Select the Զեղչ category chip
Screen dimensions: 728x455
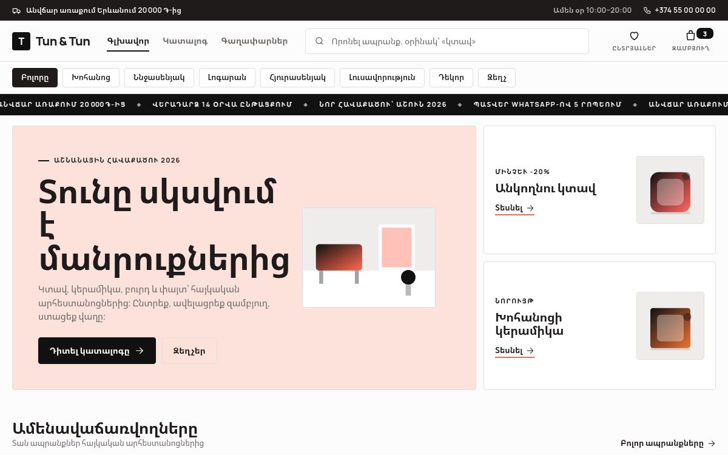coord(497,78)
